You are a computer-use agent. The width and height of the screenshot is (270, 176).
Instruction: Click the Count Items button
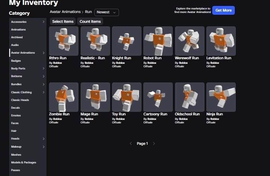(x=90, y=21)
